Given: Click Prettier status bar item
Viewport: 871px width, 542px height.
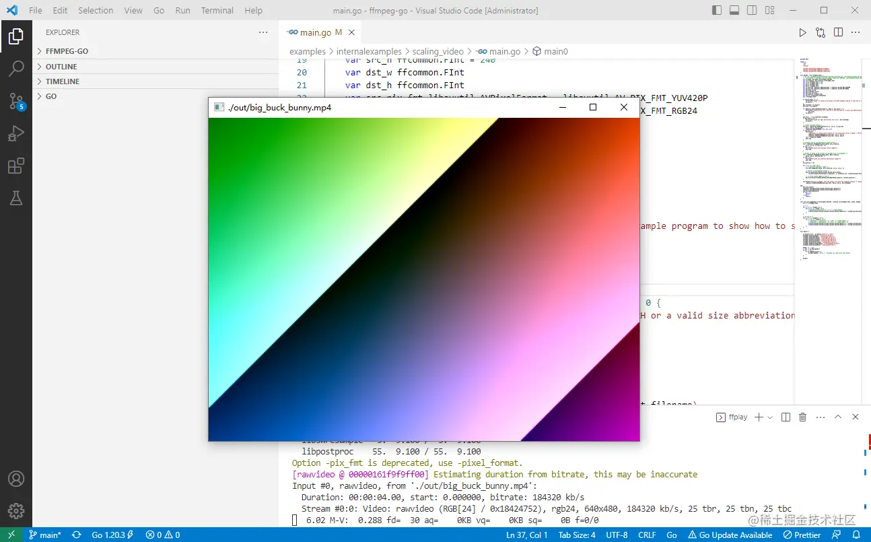Looking at the screenshot, I should click(802, 535).
